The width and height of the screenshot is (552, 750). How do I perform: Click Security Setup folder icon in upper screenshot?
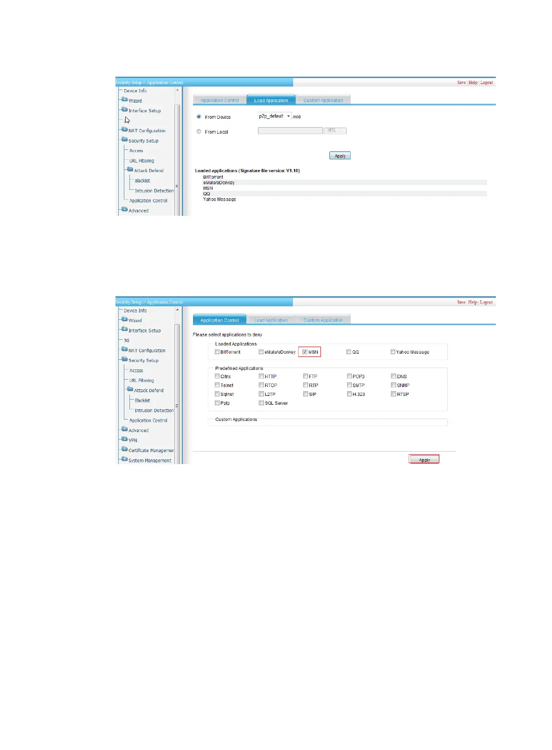pyautogui.click(x=124, y=139)
